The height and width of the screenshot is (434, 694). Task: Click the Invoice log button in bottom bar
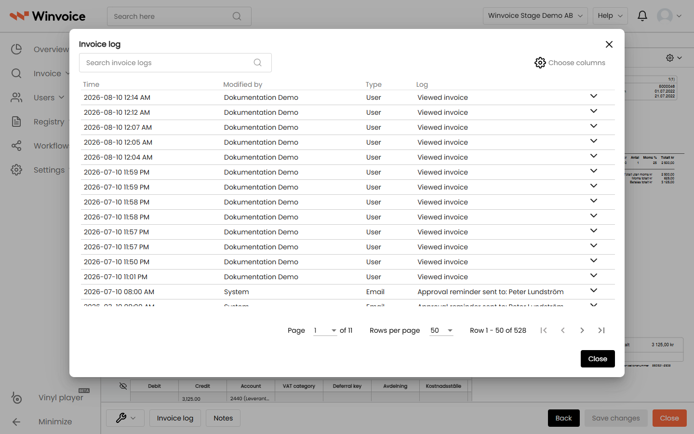coord(175,418)
